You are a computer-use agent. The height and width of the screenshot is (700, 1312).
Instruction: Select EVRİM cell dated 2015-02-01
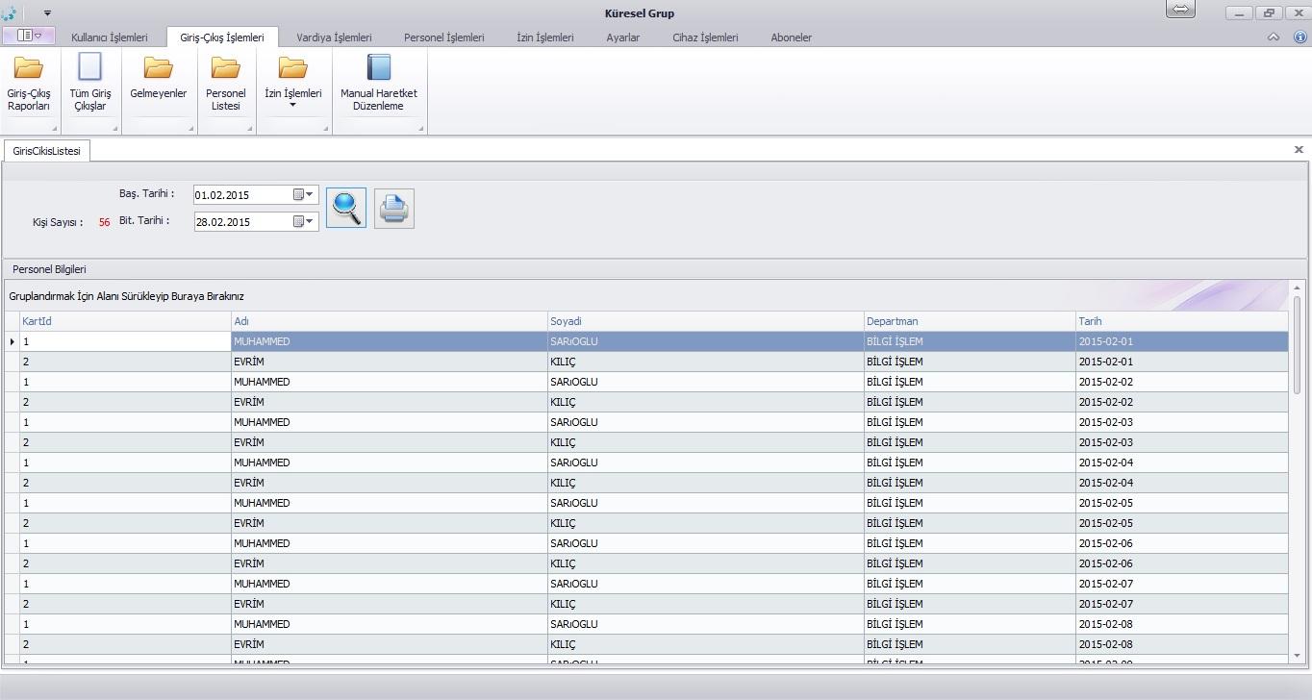(x=390, y=362)
